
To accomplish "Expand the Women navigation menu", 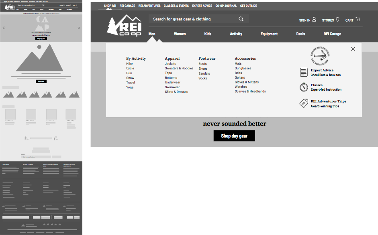I will pos(180,34).
